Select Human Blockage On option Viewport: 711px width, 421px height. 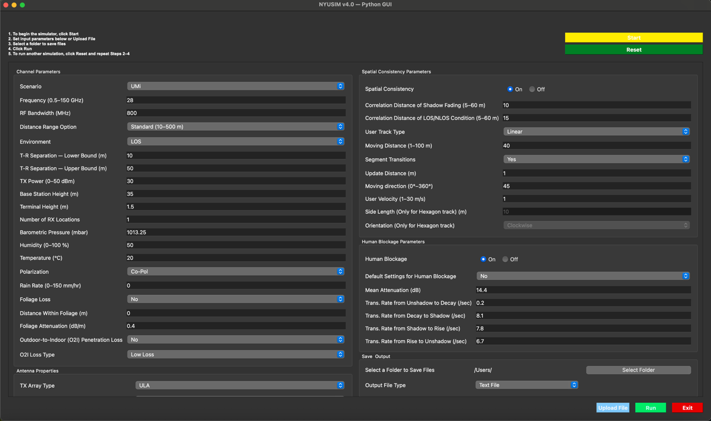click(x=483, y=259)
